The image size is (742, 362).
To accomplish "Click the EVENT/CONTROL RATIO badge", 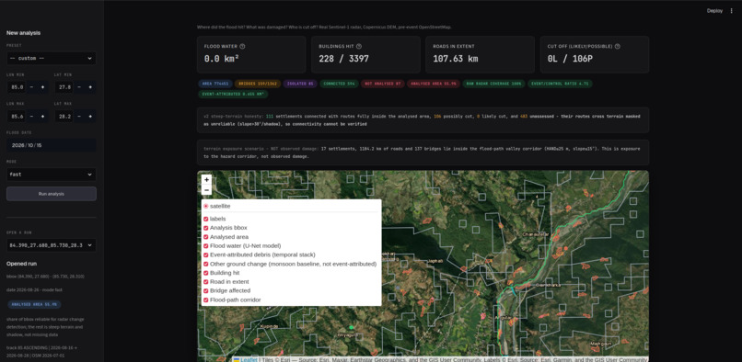I will tap(560, 84).
